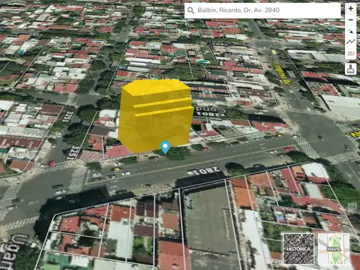The width and height of the screenshot is (360, 270).
Task: Zoom out with the minus button
Action: [350, 19]
